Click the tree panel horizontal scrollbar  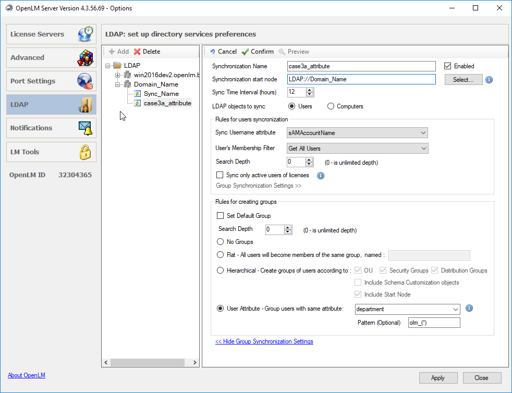[148, 362]
